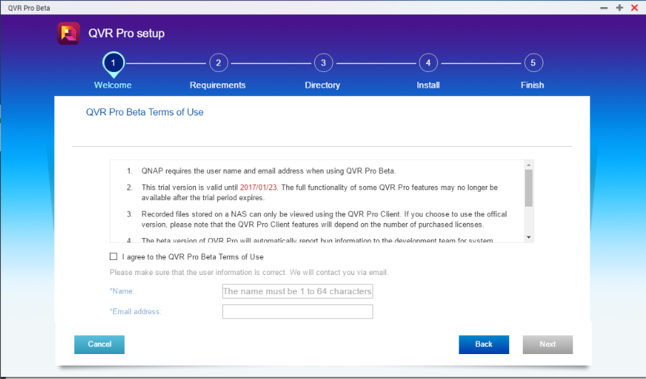Viewport: 646px width, 379px height.
Task: Click the QVR Pro Beta Terms of Use heading
Action: (x=145, y=112)
